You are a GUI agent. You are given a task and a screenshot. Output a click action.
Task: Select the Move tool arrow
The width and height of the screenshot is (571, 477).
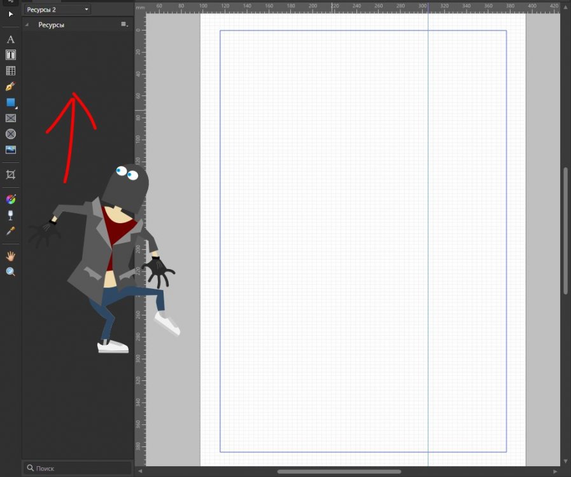tap(11, 14)
